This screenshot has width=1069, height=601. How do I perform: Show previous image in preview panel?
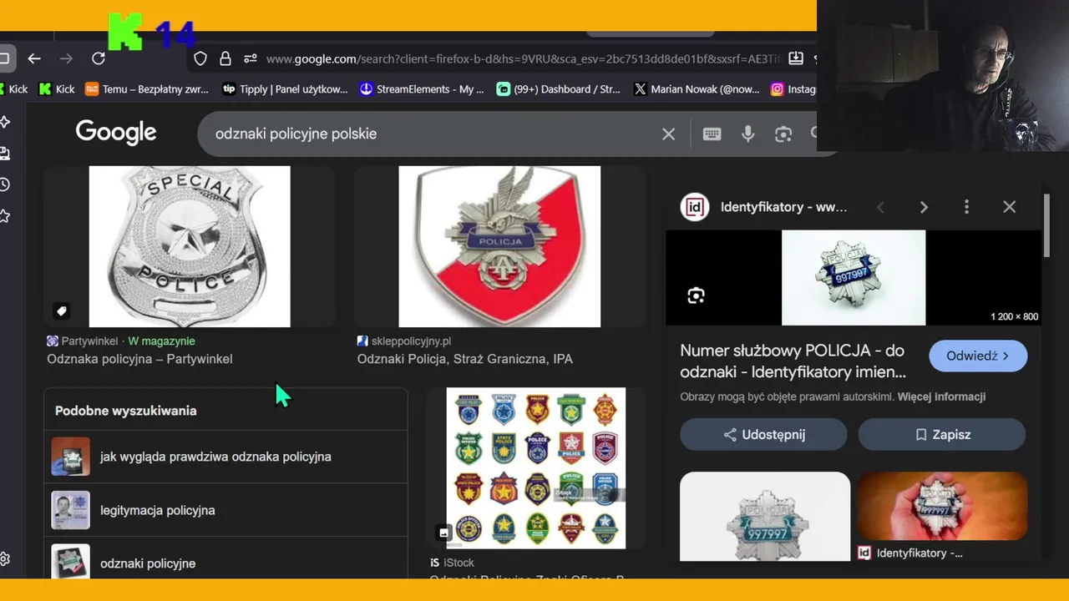point(880,207)
